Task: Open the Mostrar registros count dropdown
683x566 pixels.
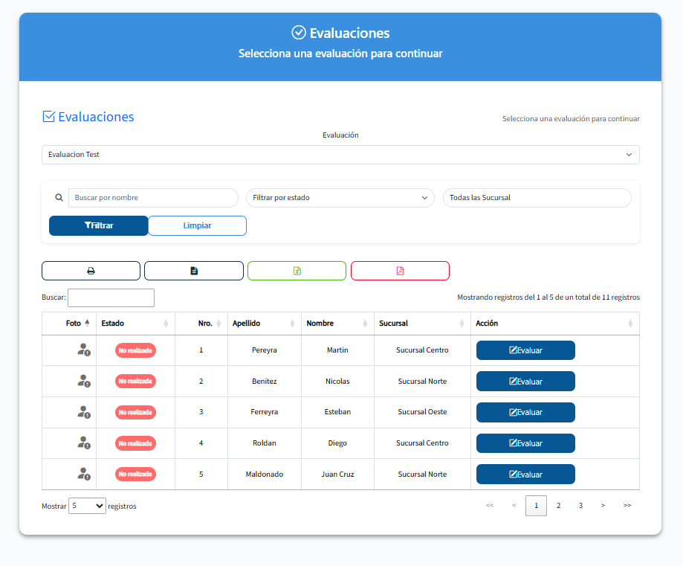Action: (x=87, y=506)
